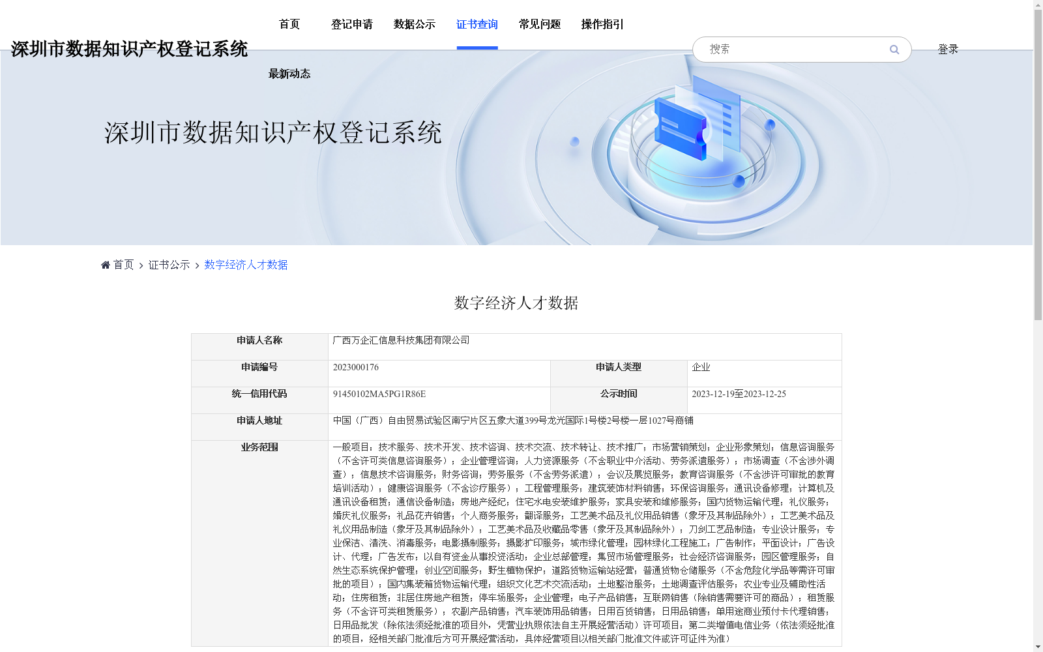Image resolution: width=1043 pixels, height=652 pixels.
Task: Click publicity period 2023-12-19至2023-12-25
Action: (x=739, y=394)
